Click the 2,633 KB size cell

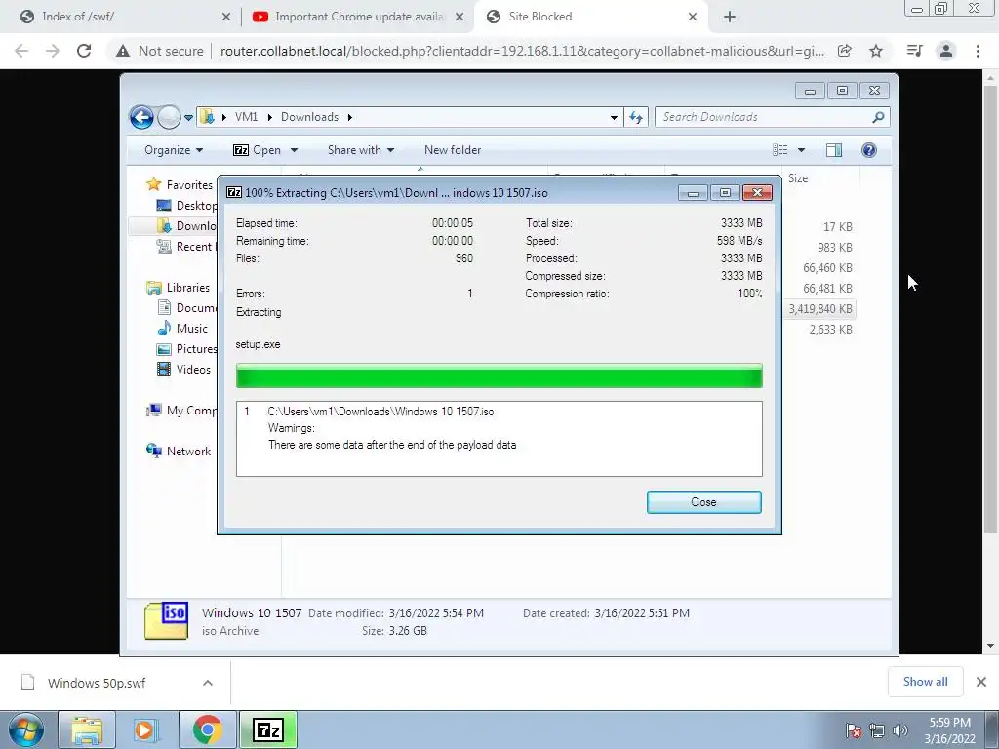831,330
